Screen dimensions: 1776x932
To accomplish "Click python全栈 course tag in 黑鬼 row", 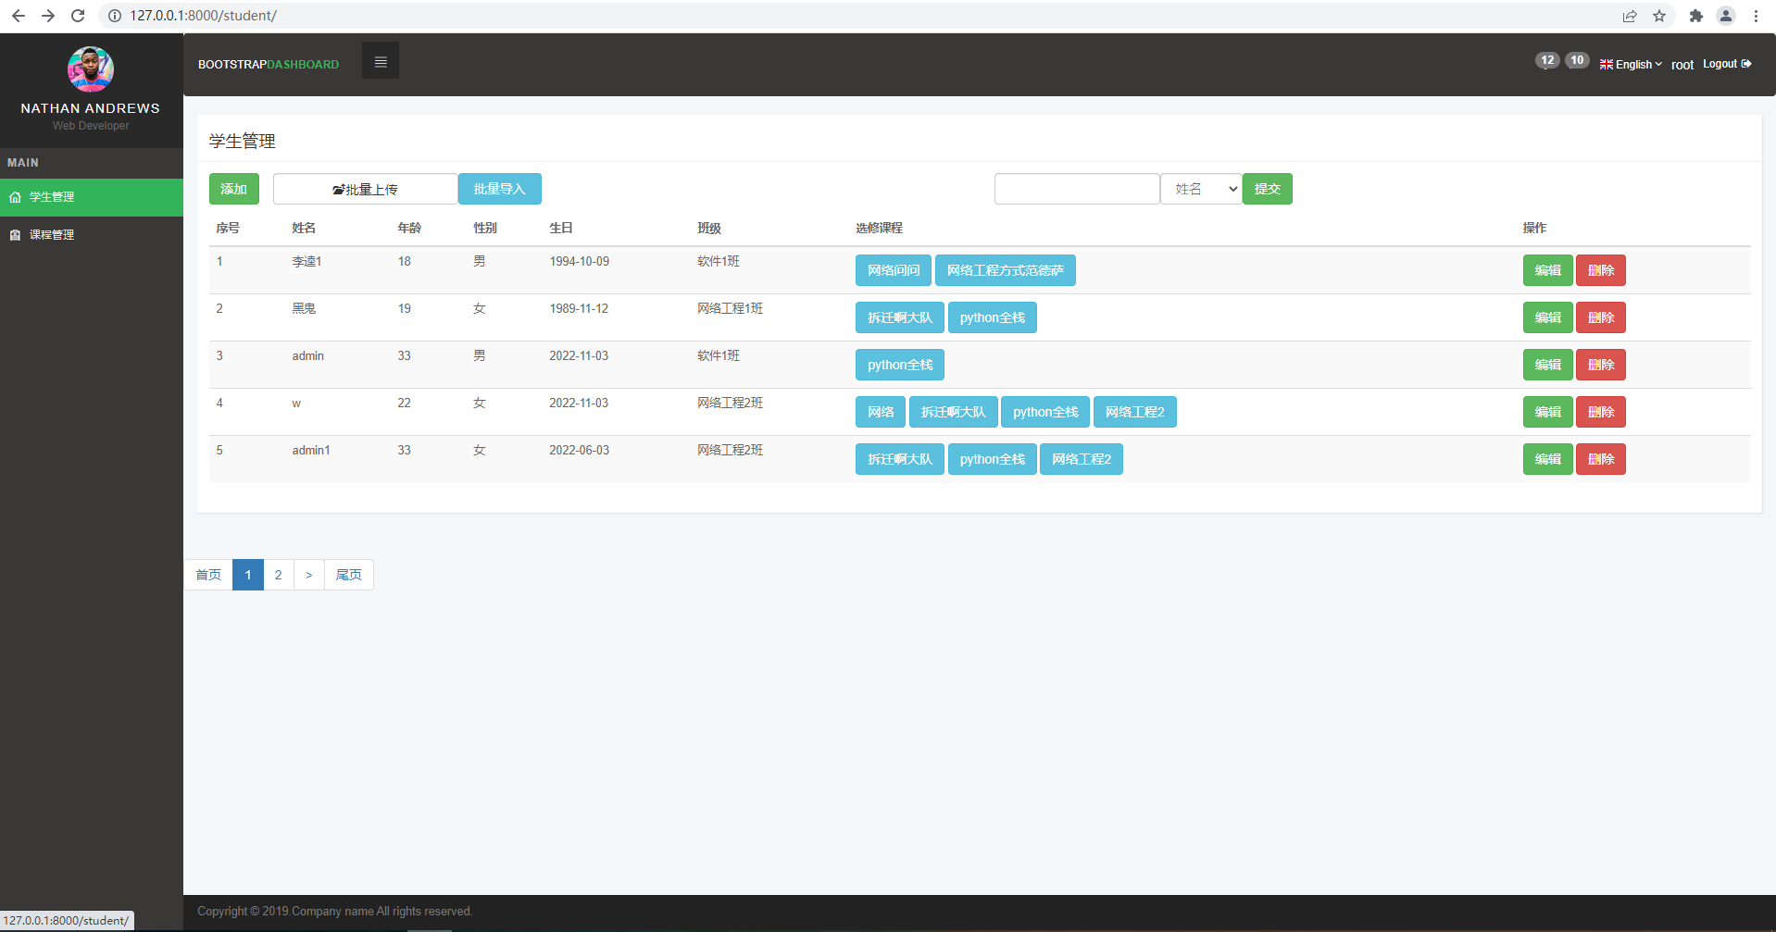I will (x=993, y=317).
